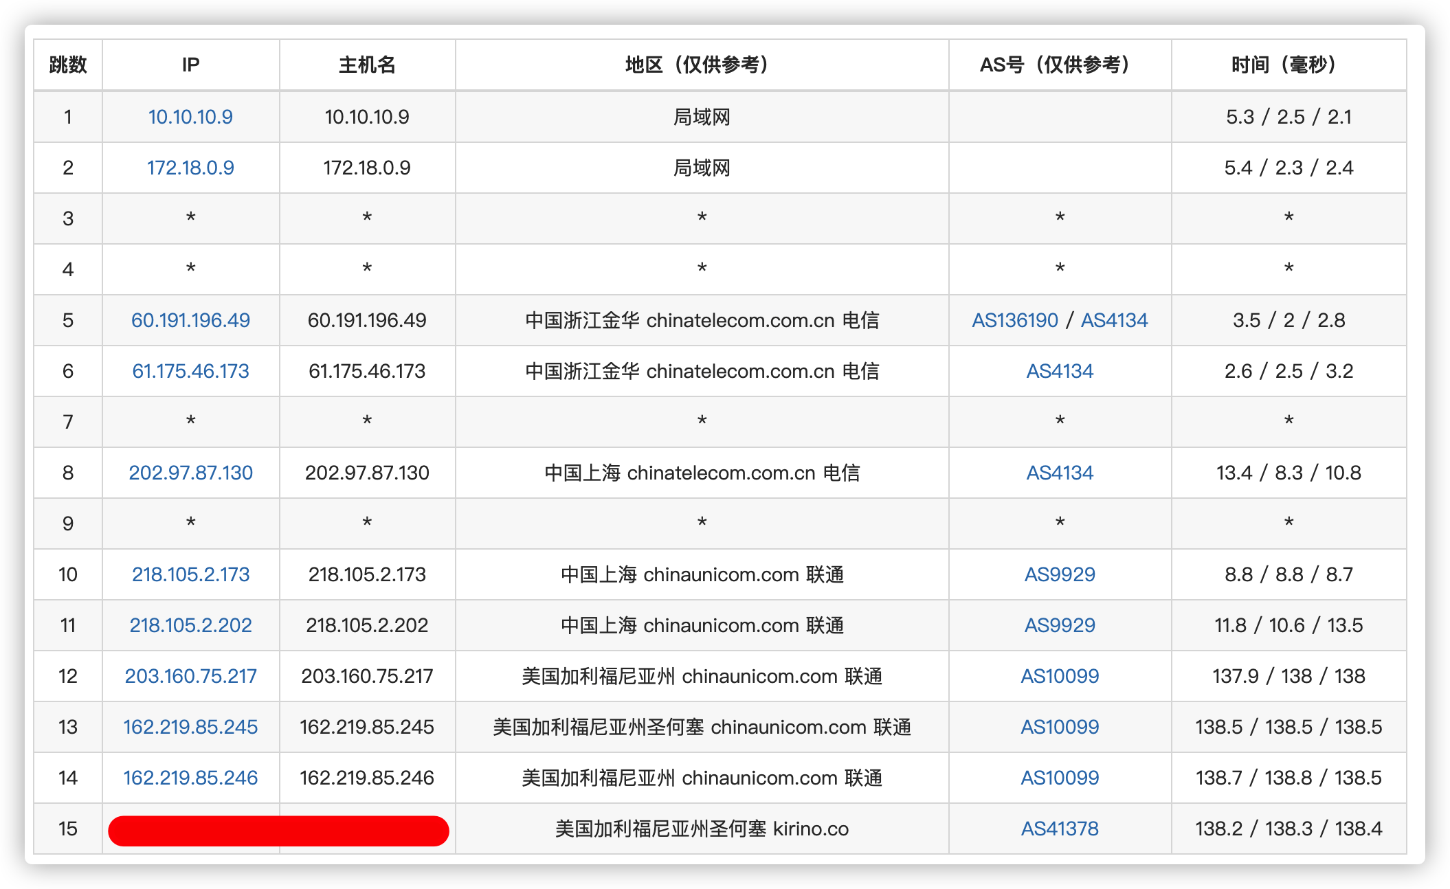Click IP link 10.10.10.9
This screenshot has height=889, width=1450.
(190, 117)
